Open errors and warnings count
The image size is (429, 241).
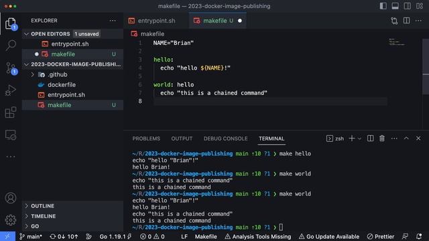(x=152, y=236)
